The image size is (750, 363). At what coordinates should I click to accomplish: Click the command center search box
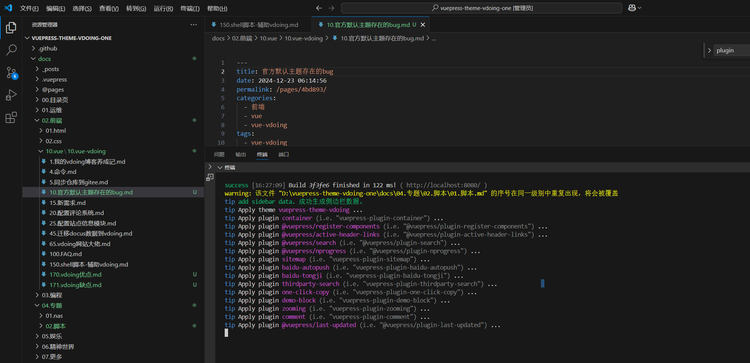(482, 8)
